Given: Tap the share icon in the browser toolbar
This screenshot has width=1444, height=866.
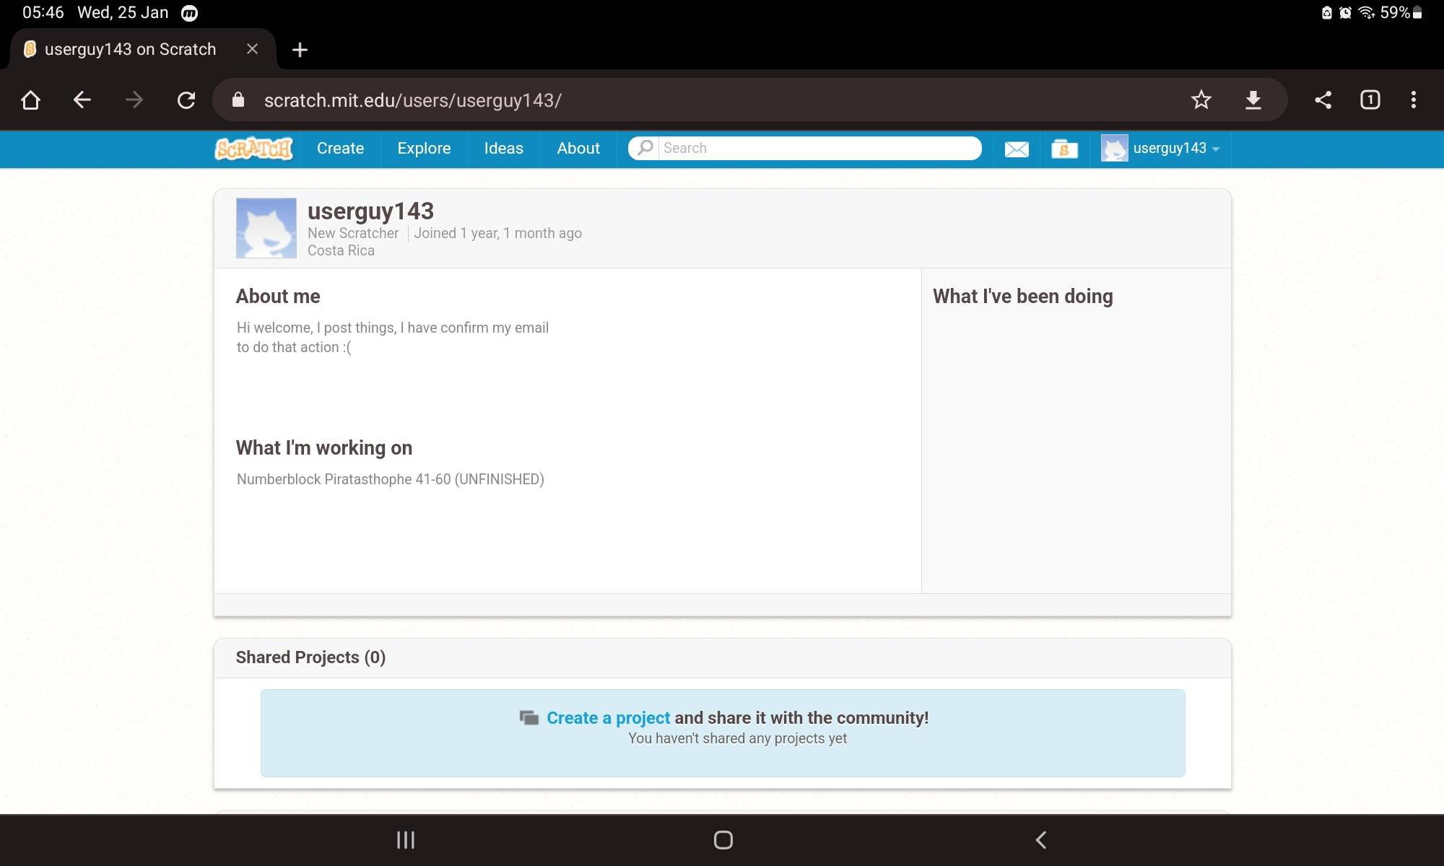Looking at the screenshot, I should pos(1323,100).
